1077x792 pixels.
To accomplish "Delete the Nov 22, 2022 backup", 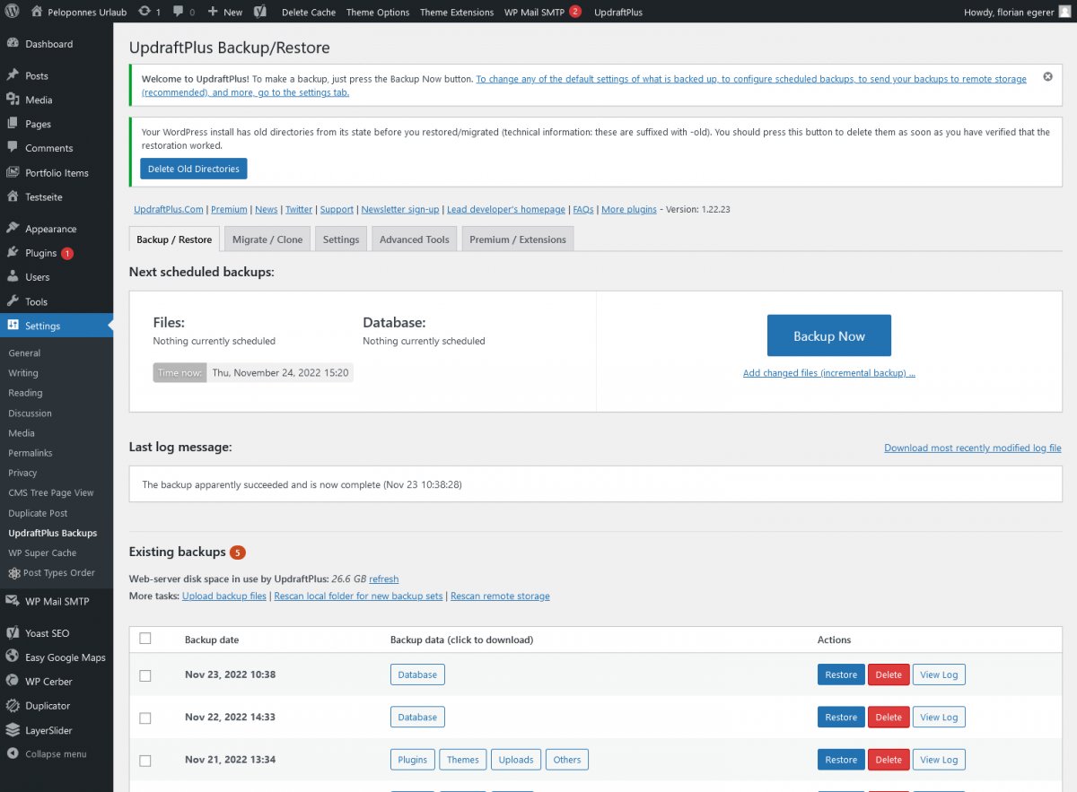I will point(889,717).
